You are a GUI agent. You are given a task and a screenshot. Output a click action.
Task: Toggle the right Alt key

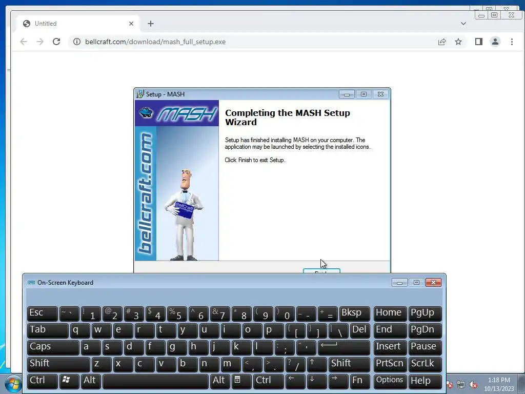click(x=219, y=381)
